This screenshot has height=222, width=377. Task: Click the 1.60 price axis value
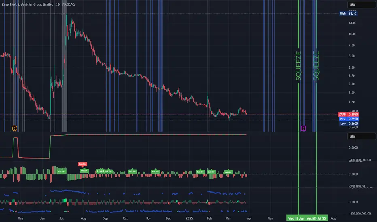tap(352, 92)
